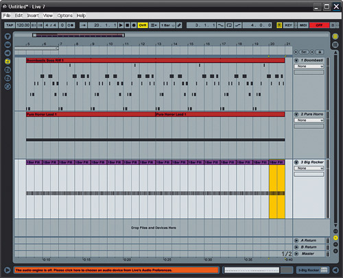This screenshot has width=343, height=278.
Task: Click the overview zoom bar at top
Action: point(78,35)
